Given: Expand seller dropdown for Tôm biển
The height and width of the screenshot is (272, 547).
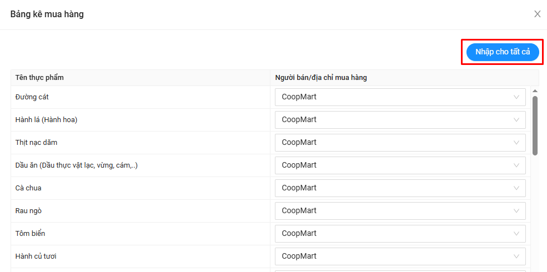Looking at the screenshot, I should click(x=400, y=234).
